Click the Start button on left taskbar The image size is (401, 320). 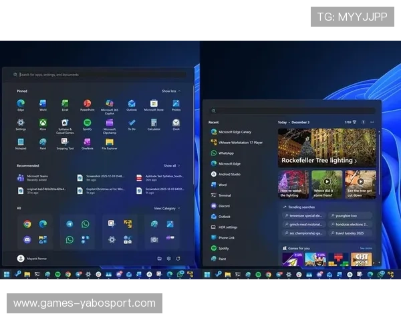pyautogui.click(x=7, y=274)
